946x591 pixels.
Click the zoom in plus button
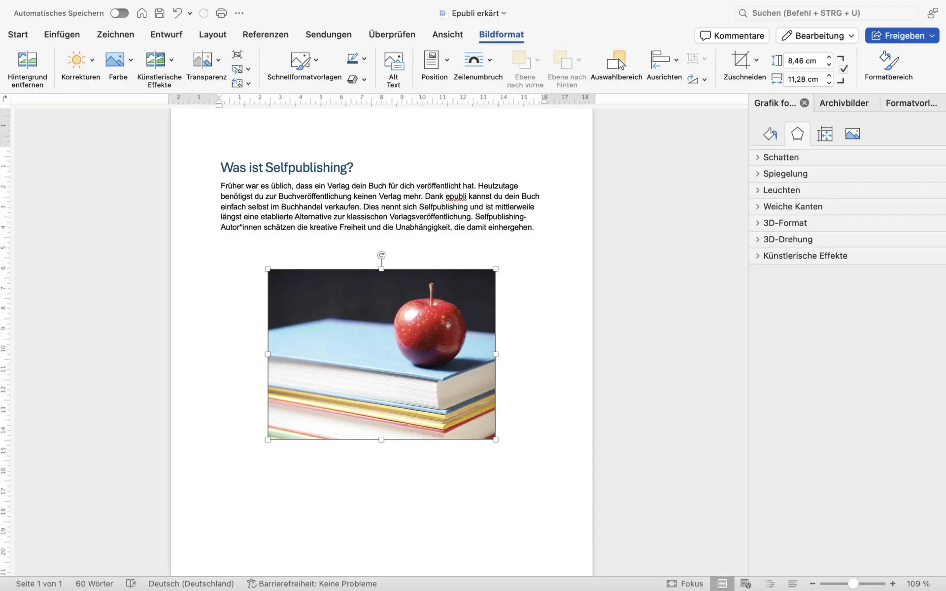(x=892, y=584)
